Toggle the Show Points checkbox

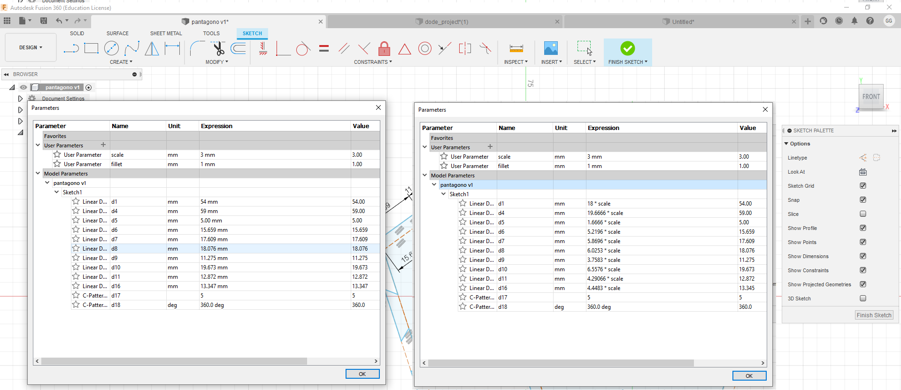[x=863, y=242]
